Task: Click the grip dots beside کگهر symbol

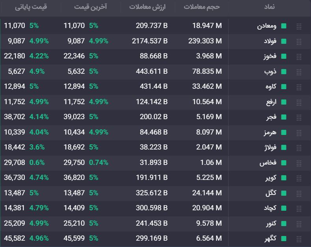Action: coord(299,239)
